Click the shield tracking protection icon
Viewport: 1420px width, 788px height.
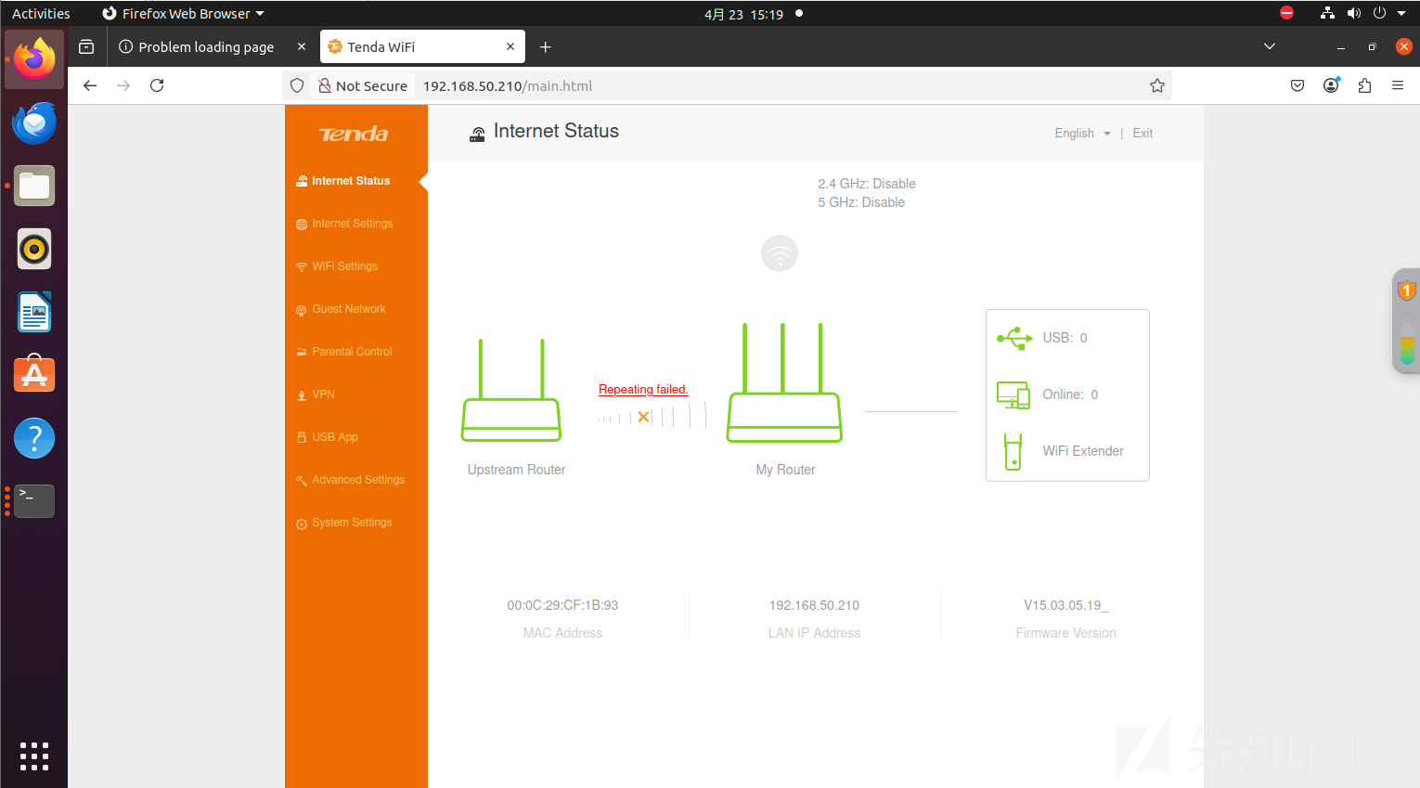click(297, 85)
